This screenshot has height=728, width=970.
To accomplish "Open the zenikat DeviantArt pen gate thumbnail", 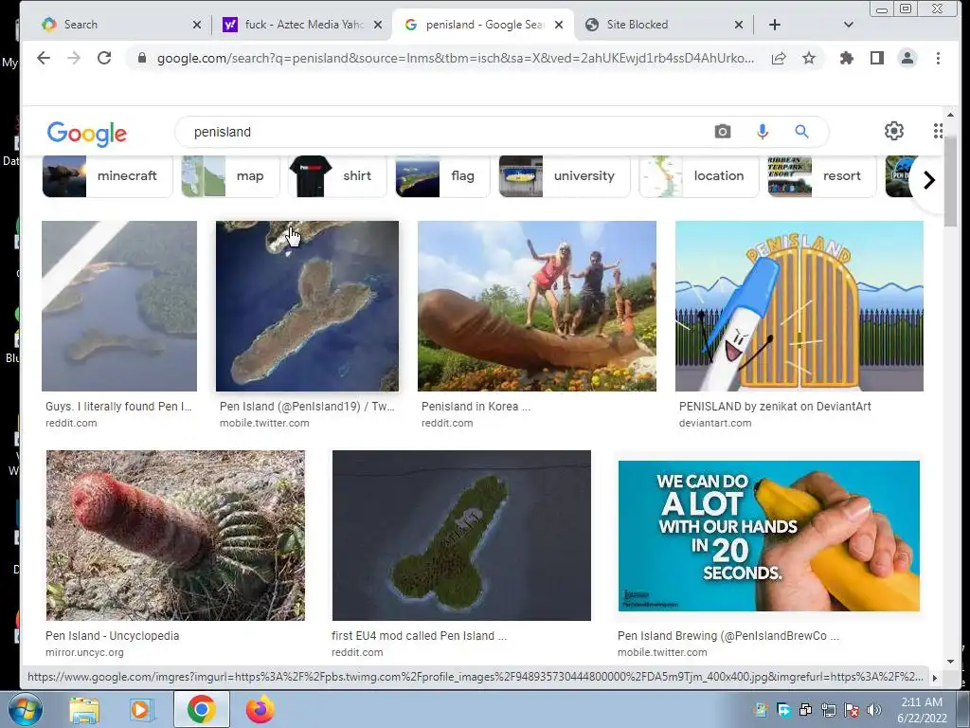I will click(799, 306).
